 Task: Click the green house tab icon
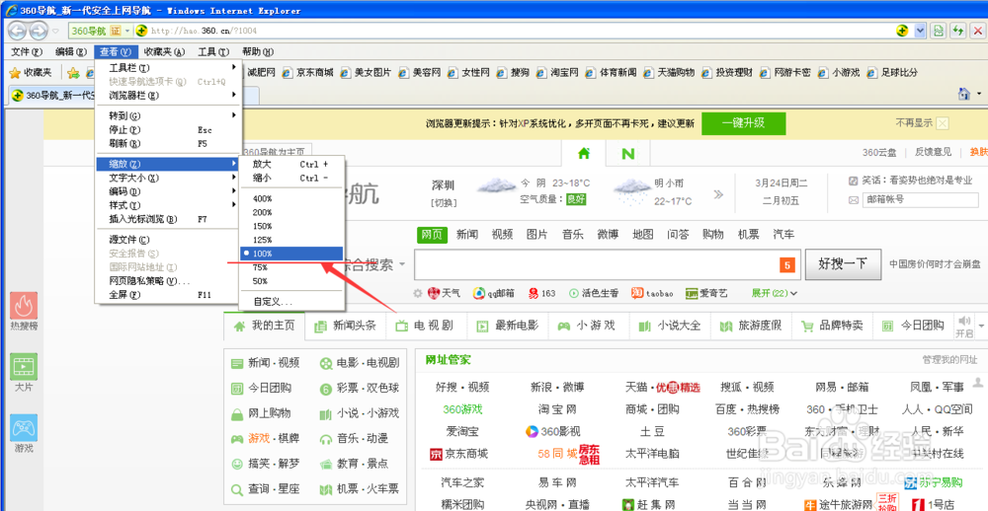[584, 153]
